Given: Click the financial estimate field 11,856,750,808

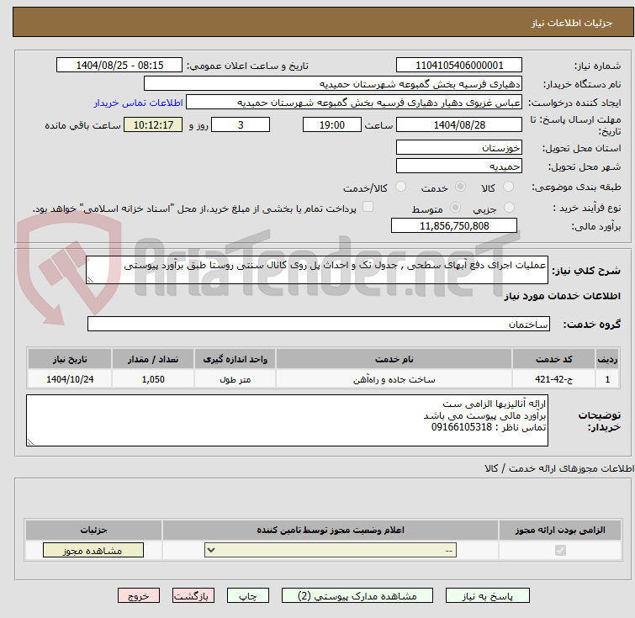Looking at the screenshot, I should [x=454, y=225].
